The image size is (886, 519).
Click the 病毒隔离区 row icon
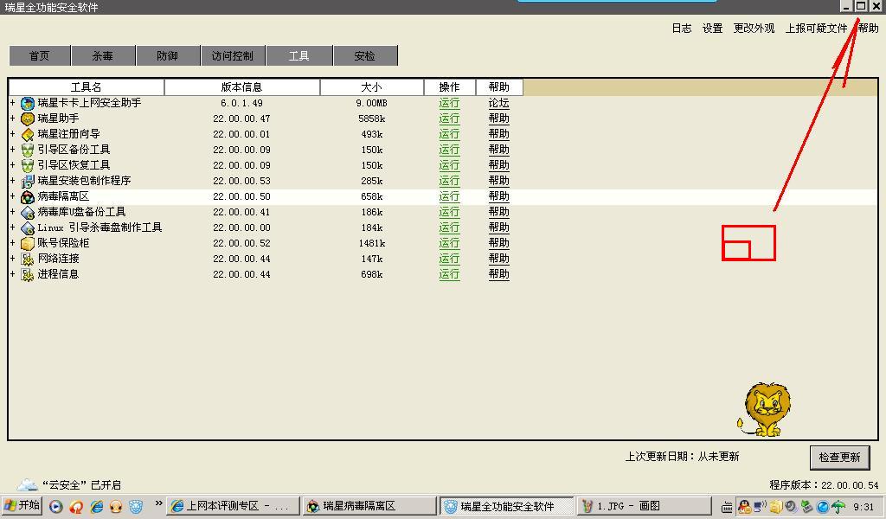click(x=27, y=196)
